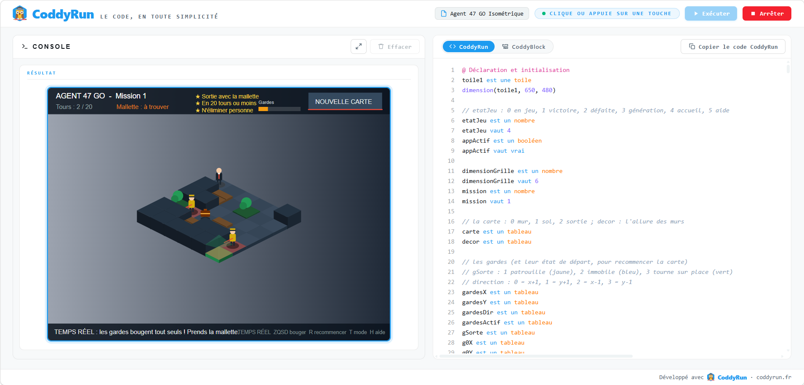804x385 pixels.
Task: Click the console prompt icon beside CONSOLE
Action: 25,46
